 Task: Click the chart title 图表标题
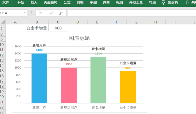pos(79,38)
